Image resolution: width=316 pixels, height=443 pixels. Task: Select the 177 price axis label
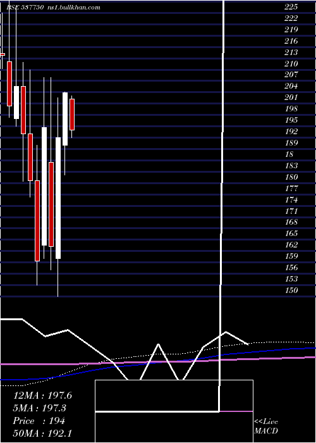pyautogui.click(x=291, y=188)
